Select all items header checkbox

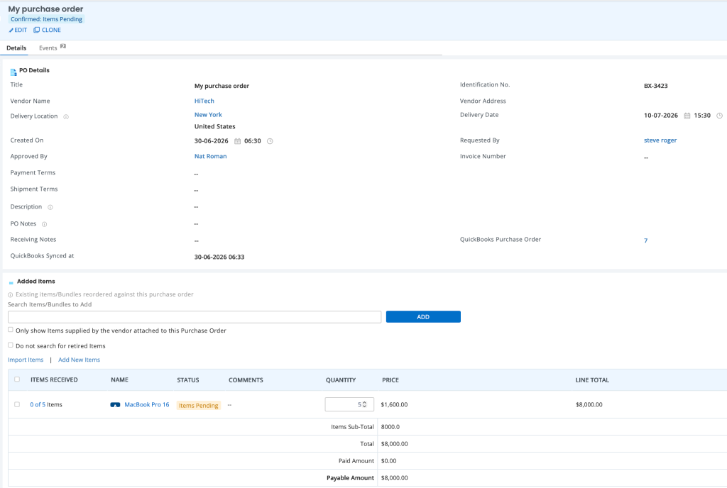click(x=17, y=379)
